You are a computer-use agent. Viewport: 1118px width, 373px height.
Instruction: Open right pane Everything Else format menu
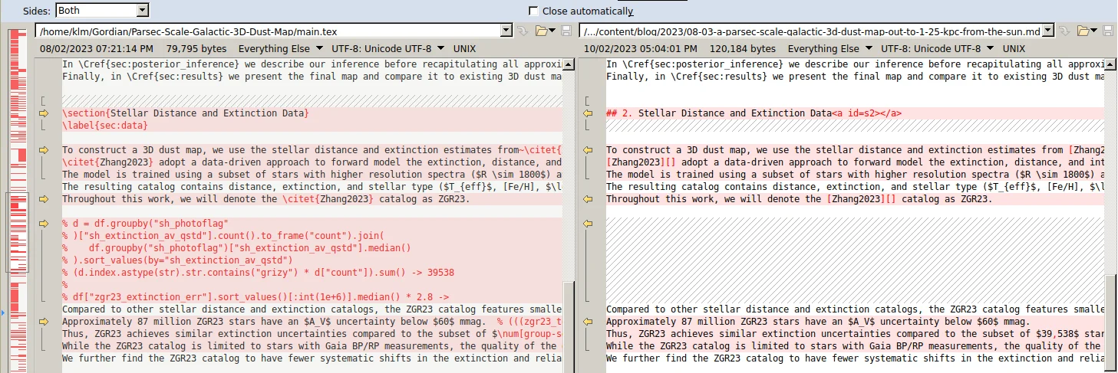(x=823, y=48)
